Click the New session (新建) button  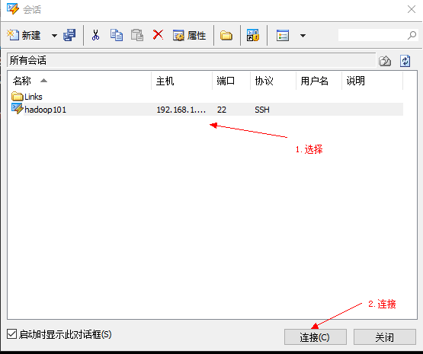click(24, 35)
